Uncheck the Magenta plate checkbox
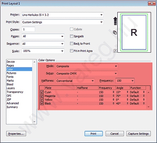This screenshot has width=157, height=143. pos(42,96)
